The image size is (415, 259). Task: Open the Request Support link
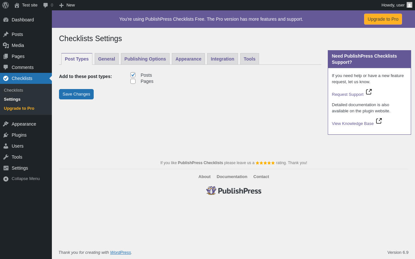click(x=348, y=95)
